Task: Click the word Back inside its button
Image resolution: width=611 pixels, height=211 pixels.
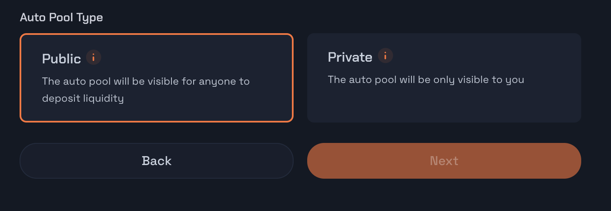Action: 157,161
